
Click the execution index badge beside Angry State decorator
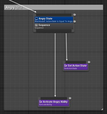click(x=74, y=21)
